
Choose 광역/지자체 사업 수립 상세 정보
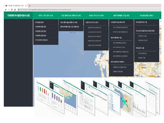point(70,27)
